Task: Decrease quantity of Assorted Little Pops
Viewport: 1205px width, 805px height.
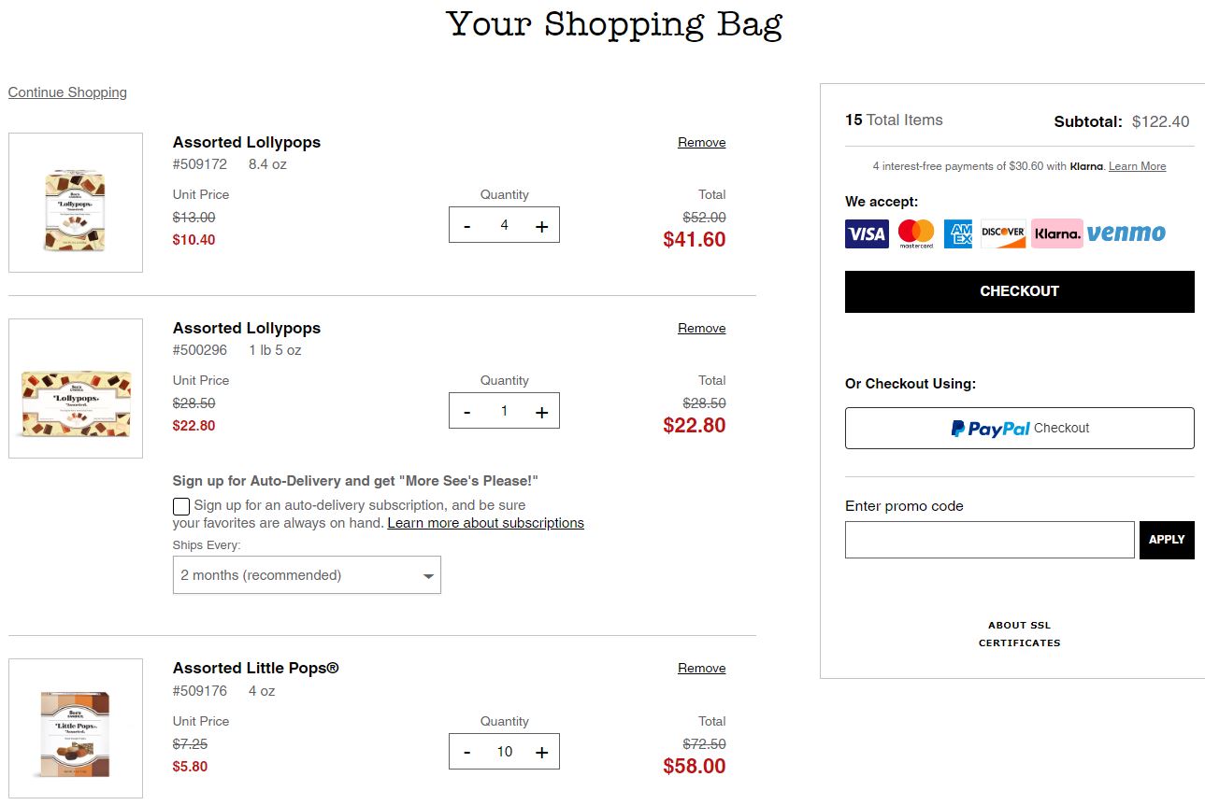Action: pyautogui.click(x=467, y=753)
